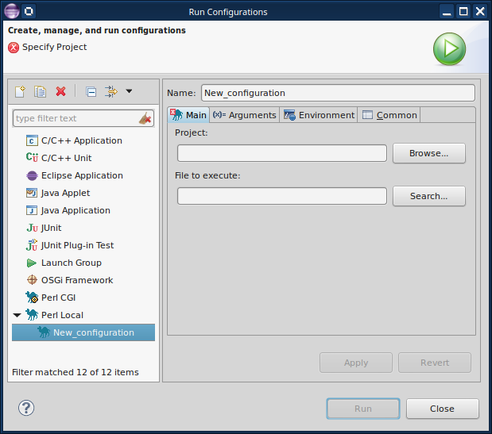Click the Apply button
This screenshot has width=492, height=434.
[356, 363]
